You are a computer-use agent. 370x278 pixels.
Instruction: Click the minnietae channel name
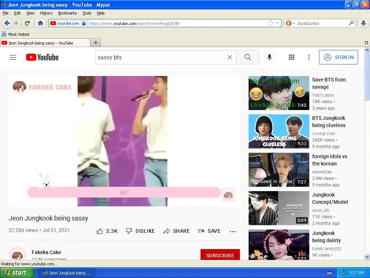(x=322, y=172)
